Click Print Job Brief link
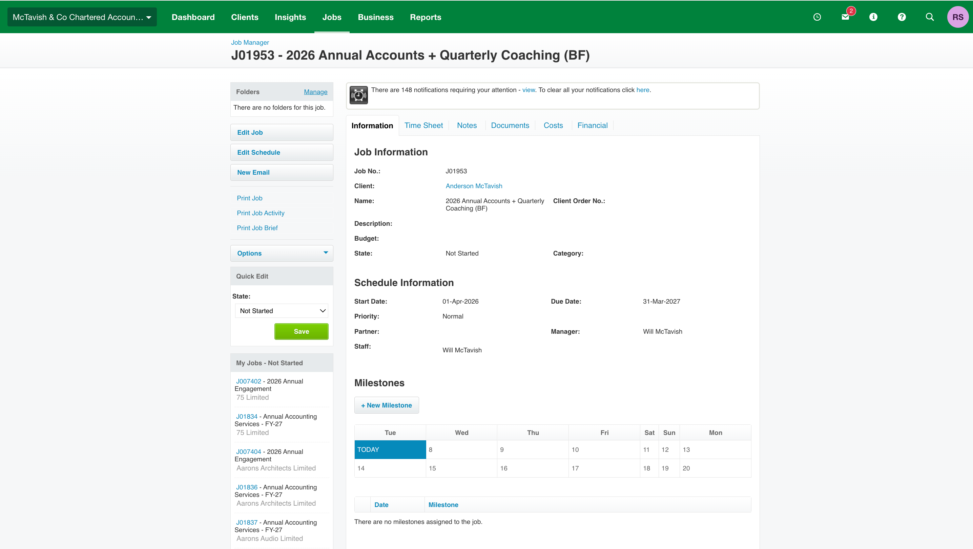 257,228
